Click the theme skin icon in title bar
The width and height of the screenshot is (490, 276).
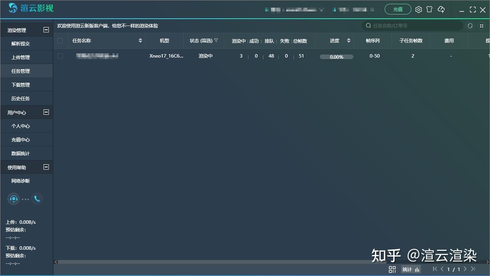tap(430, 9)
